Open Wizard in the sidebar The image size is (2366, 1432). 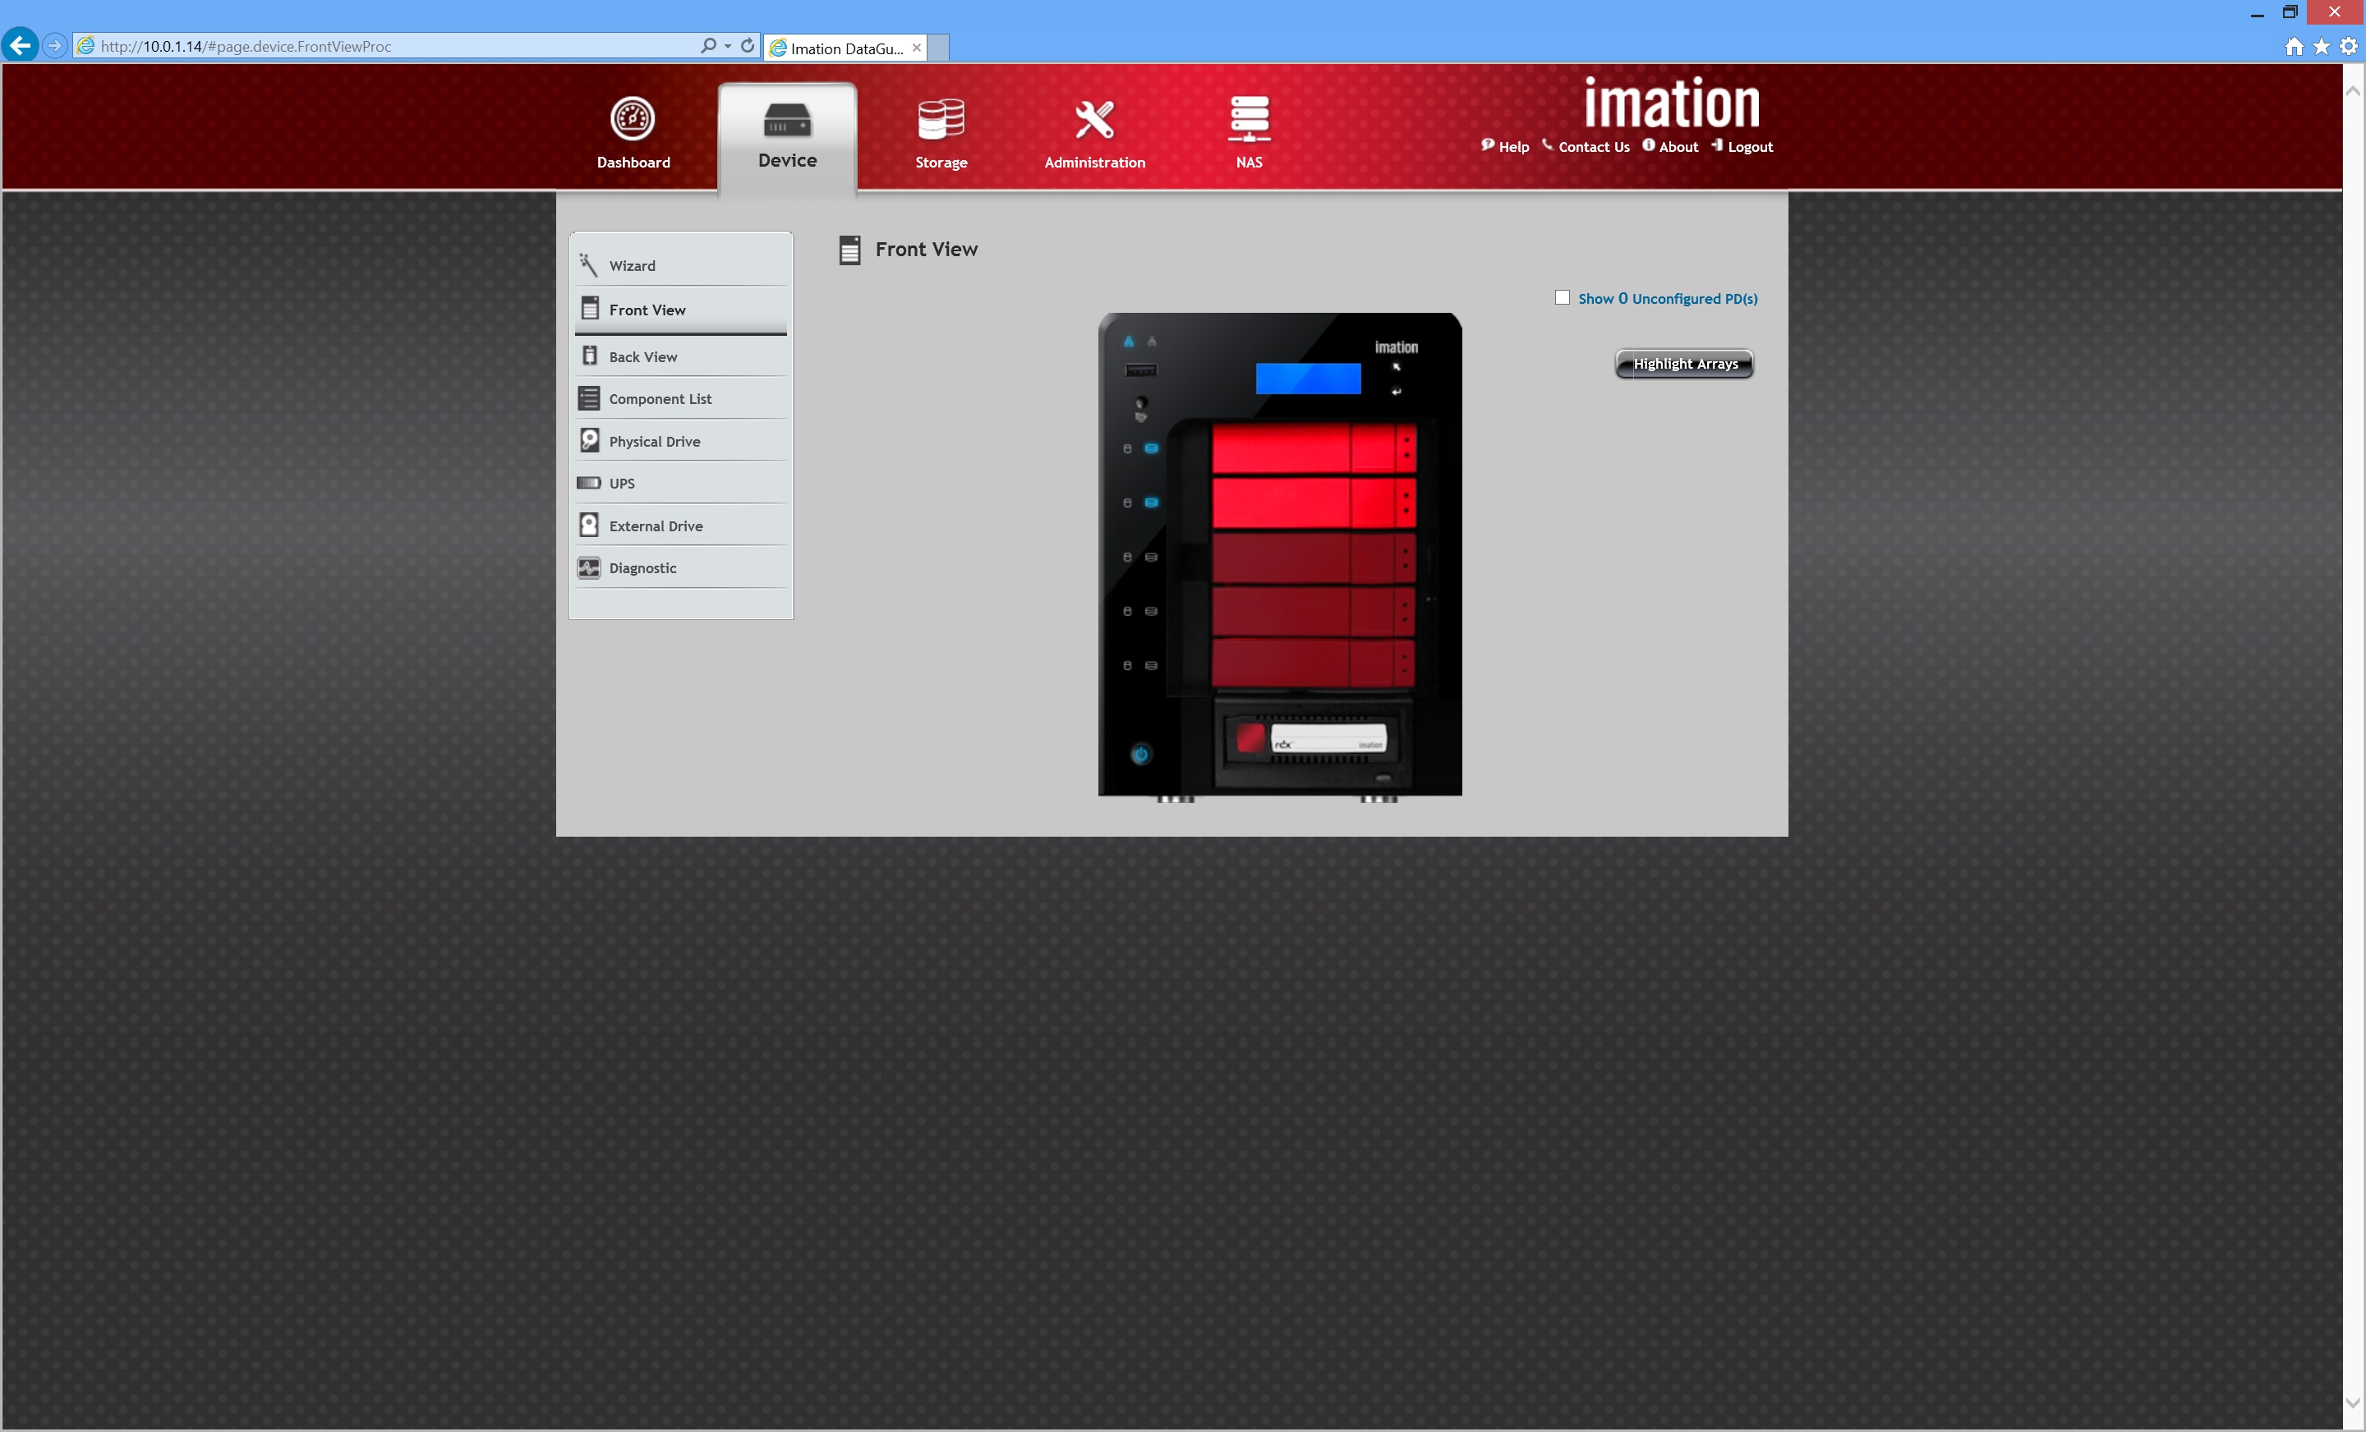[x=631, y=266]
